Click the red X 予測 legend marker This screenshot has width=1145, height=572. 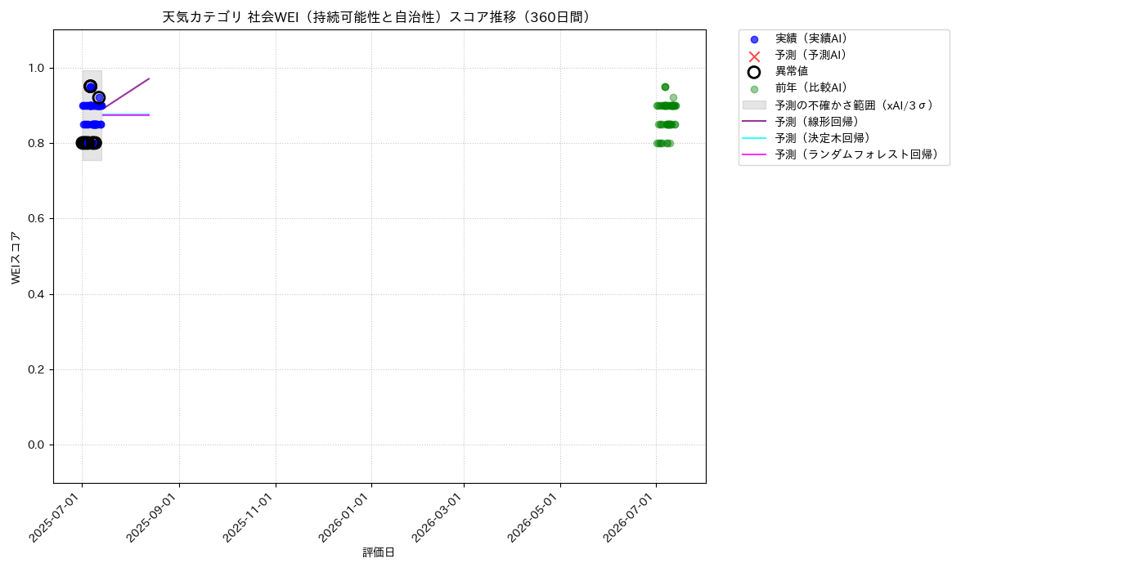[754, 56]
